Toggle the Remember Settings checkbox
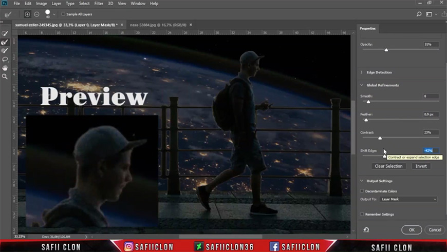 click(362, 214)
